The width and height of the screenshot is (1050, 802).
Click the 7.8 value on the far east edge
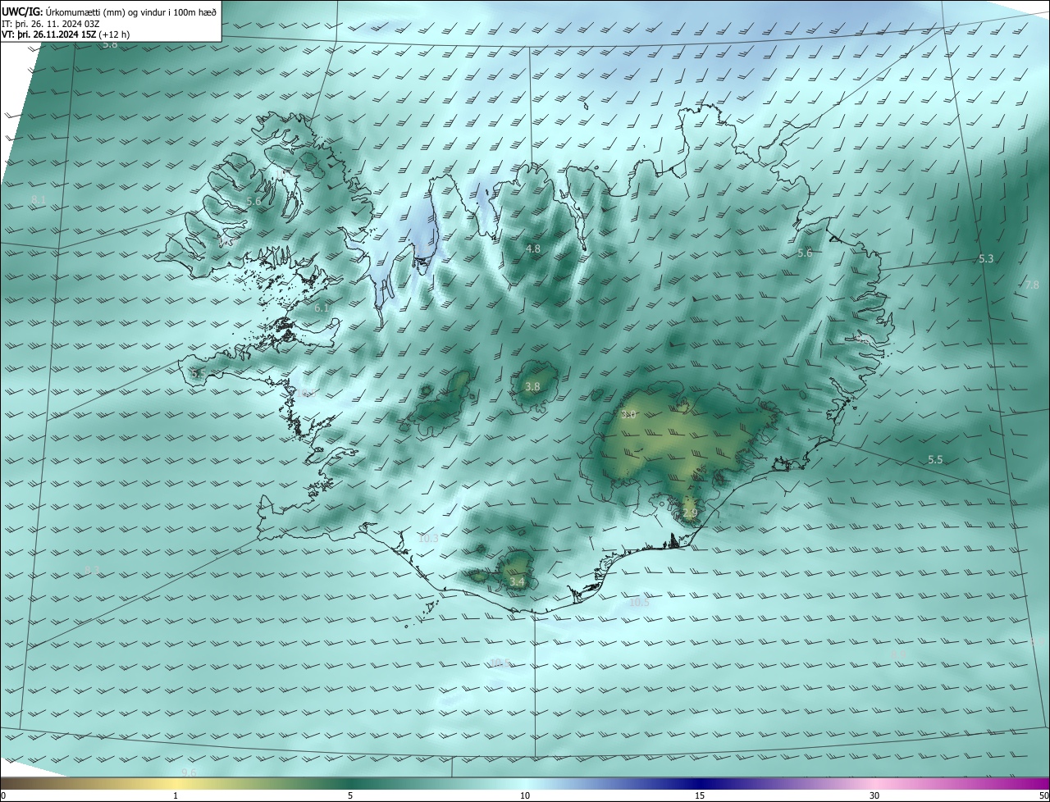point(1032,285)
